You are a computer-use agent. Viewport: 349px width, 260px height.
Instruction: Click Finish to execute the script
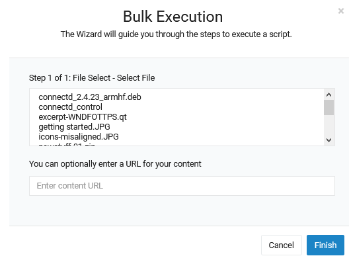click(325, 245)
